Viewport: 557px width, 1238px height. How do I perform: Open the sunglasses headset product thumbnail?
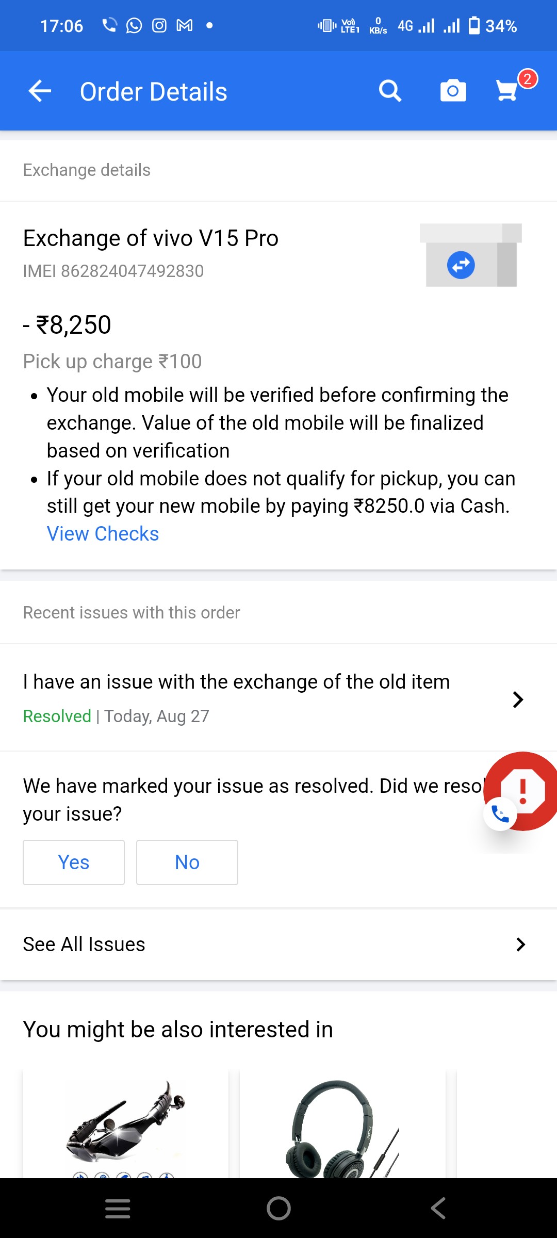point(125,1123)
